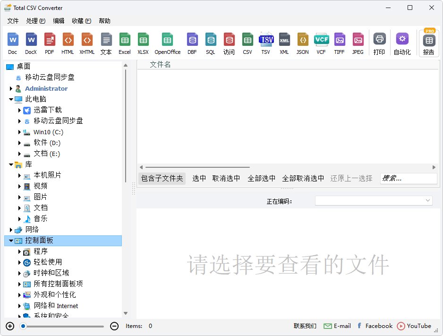The height and width of the screenshot is (336, 443).
Task: Open the YouTube link
Action: 414,326
